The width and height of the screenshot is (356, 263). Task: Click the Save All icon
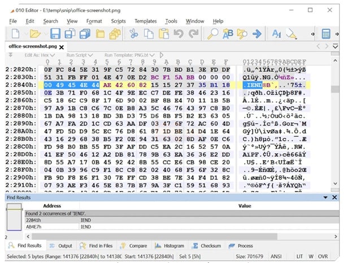pos(85,34)
